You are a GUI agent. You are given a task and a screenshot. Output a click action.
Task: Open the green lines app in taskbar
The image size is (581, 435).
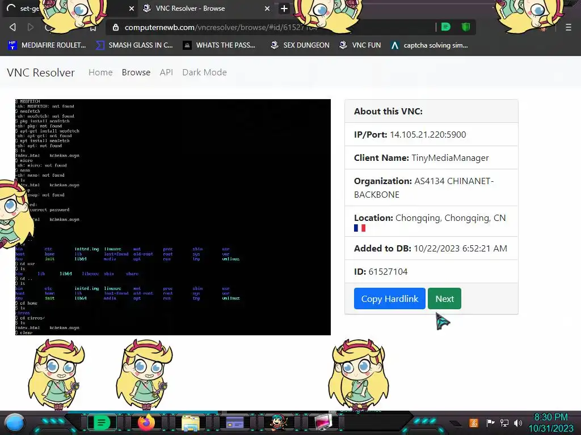101,423
